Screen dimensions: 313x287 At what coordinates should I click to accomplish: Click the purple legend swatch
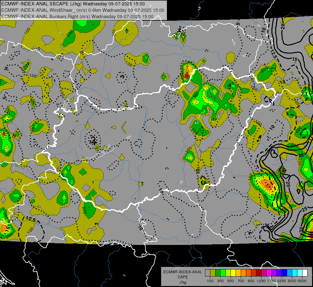(274, 273)
